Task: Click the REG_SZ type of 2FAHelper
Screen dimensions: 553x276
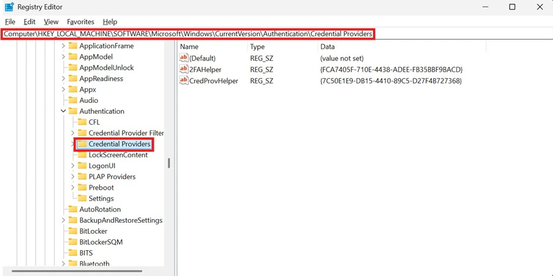Action: [x=261, y=70]
